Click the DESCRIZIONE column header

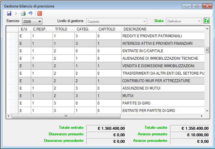(163, 29)
